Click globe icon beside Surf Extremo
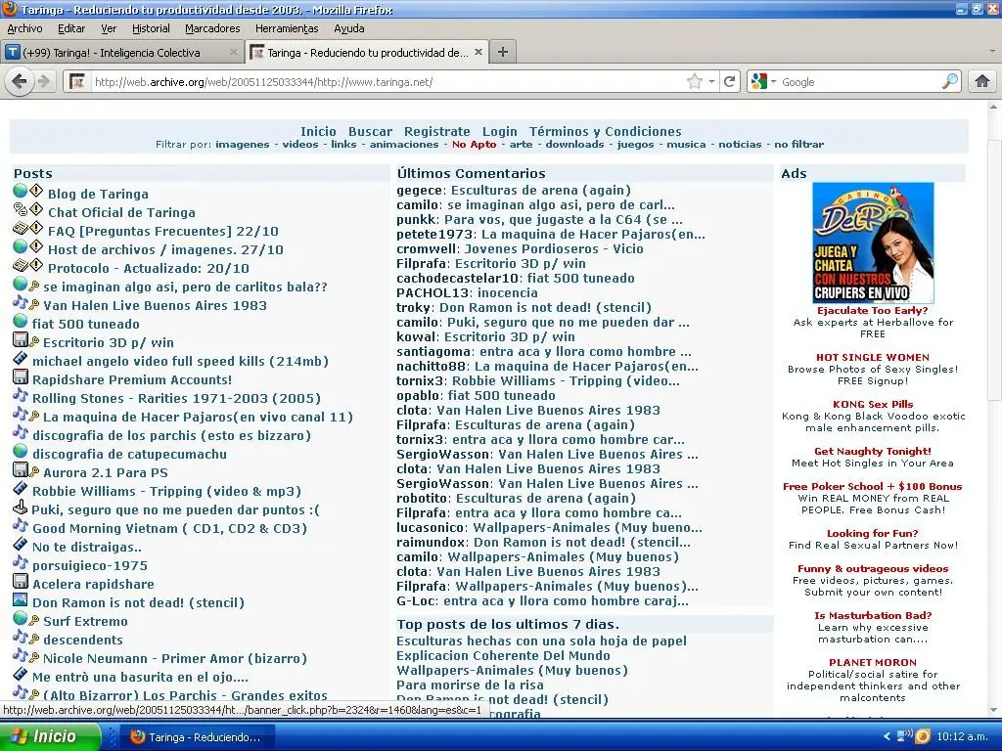This screenshot has height=751, width=1002. pos(21,618)
